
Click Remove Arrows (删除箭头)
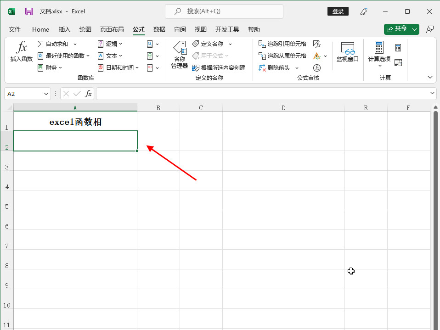coord(274,67)
